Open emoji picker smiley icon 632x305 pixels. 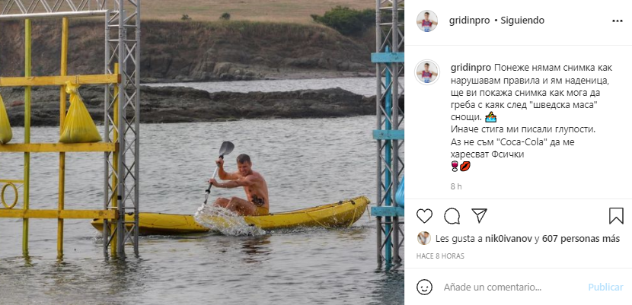(x=424, y=288)
